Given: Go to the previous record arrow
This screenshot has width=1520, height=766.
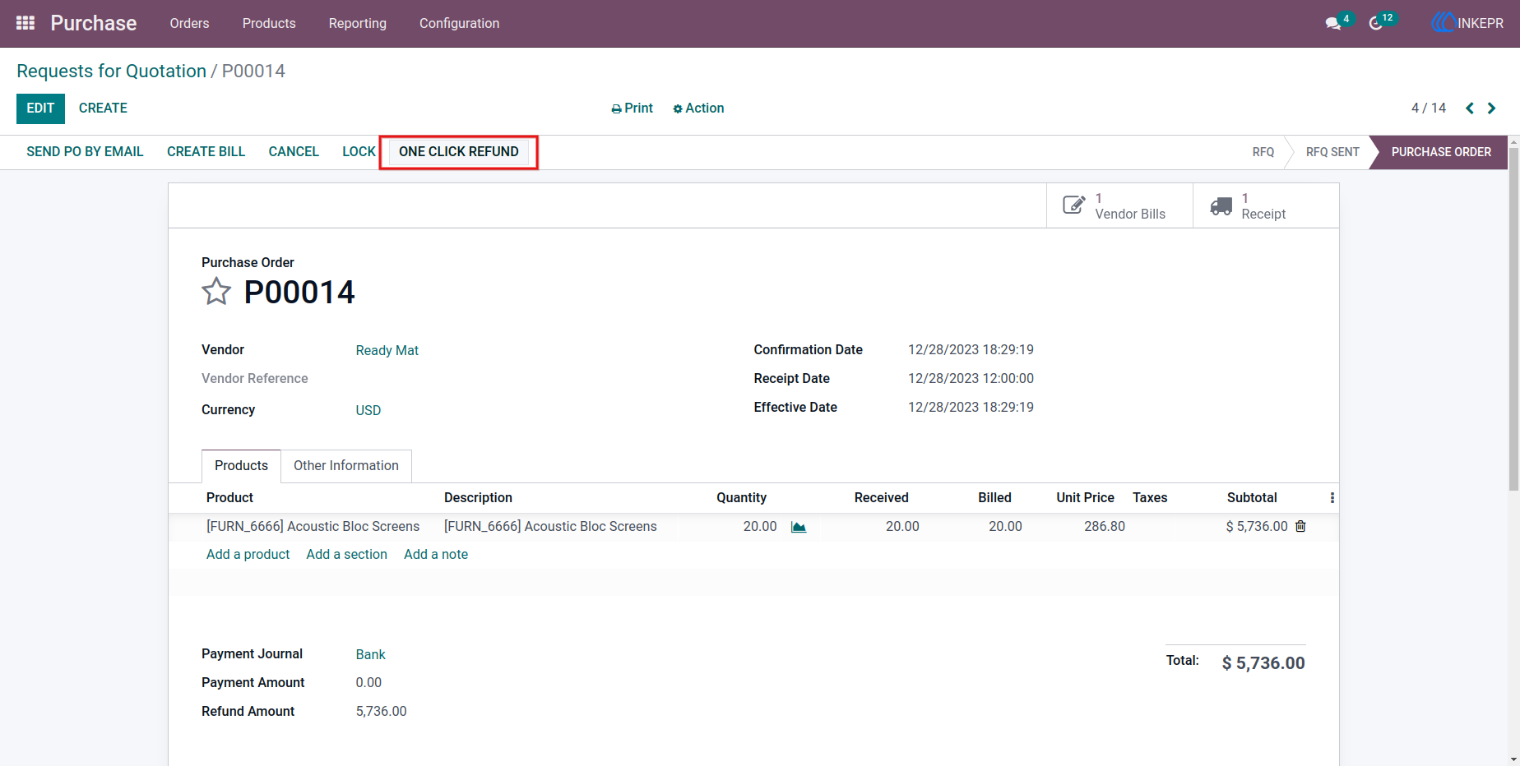Looking at the screenshot, I should pyautogui.click(x=1470, y=108).
